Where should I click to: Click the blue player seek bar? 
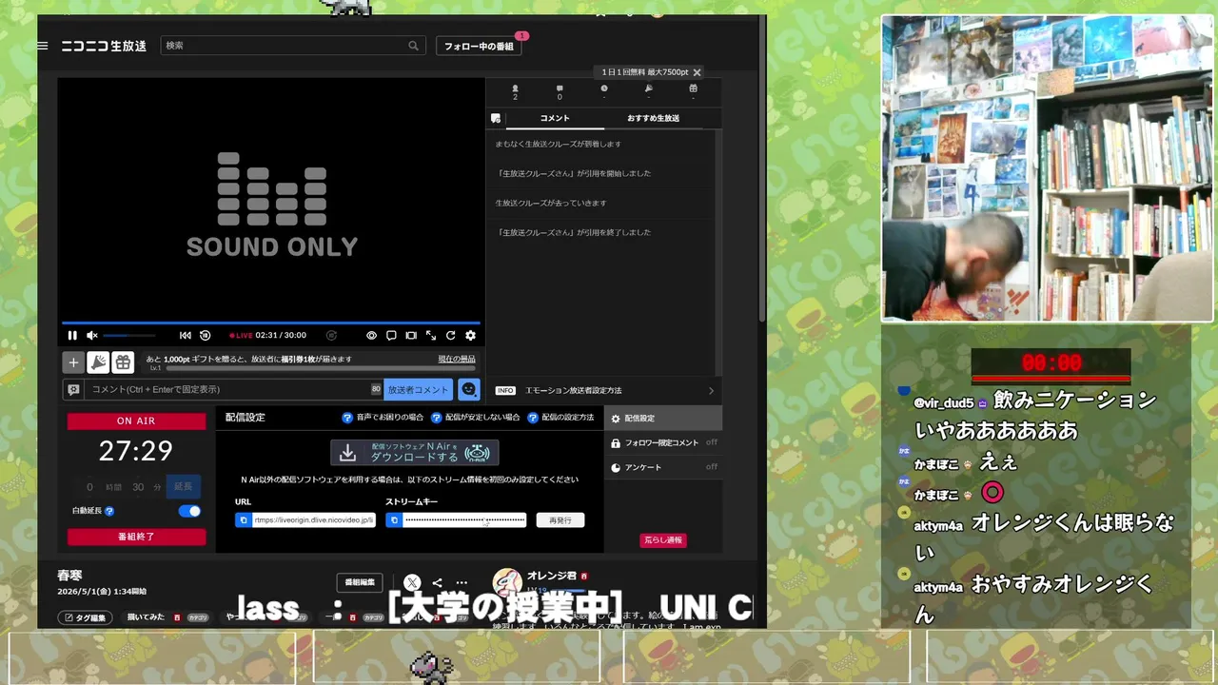point(271,323)
